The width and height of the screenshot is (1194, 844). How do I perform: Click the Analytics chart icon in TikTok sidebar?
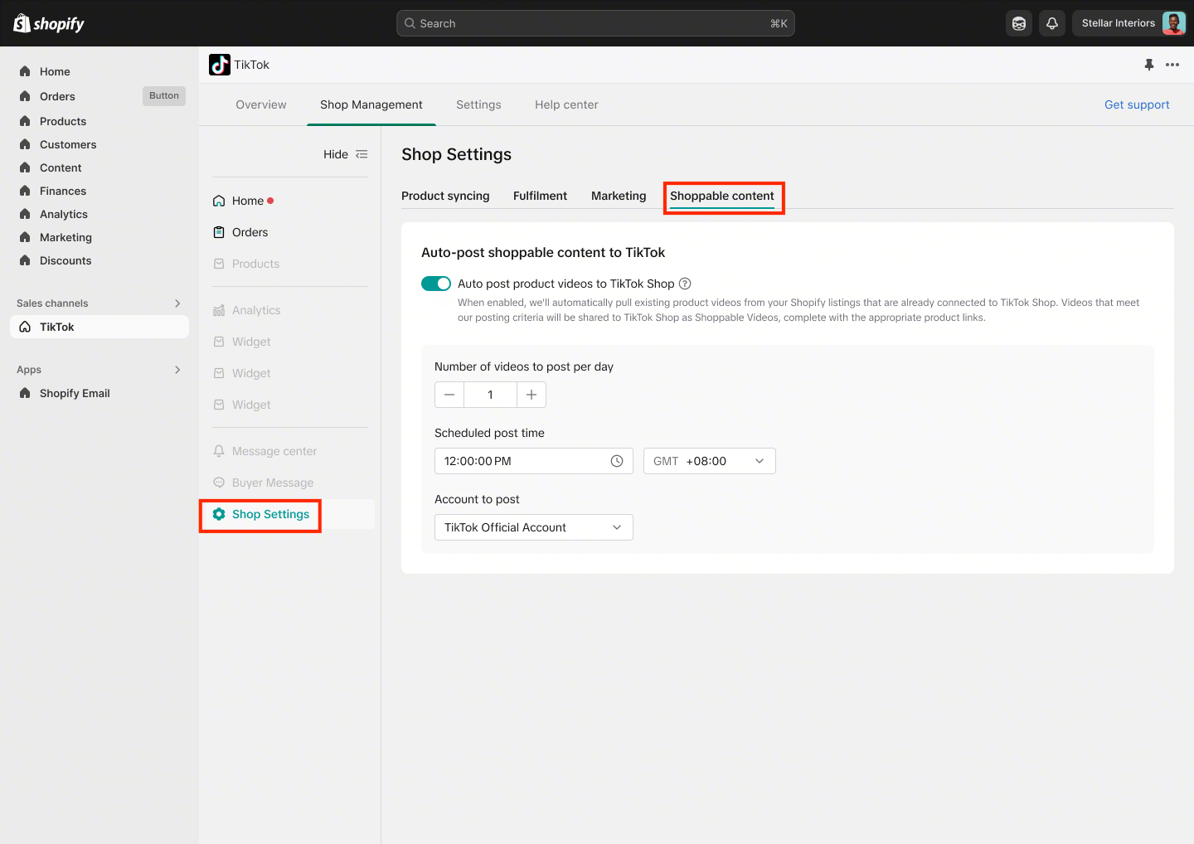(x=219, y=310)
